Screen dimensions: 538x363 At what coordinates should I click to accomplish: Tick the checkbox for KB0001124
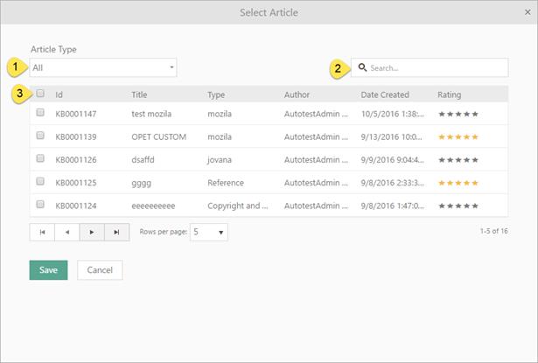click(40, 205)
